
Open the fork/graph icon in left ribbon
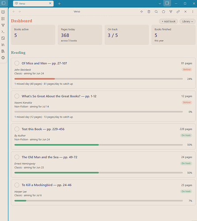coord(3,25)
